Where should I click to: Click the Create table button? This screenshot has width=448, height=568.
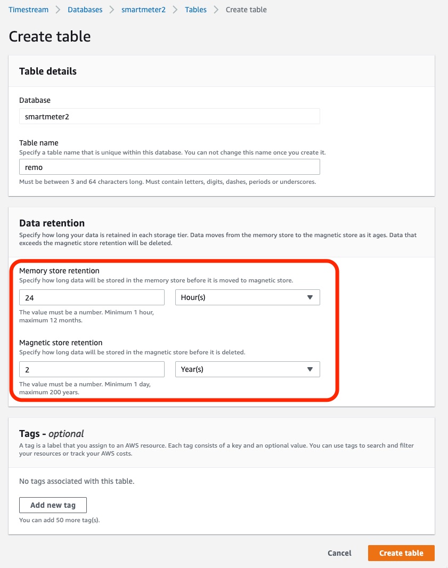(x=401, y=553)
